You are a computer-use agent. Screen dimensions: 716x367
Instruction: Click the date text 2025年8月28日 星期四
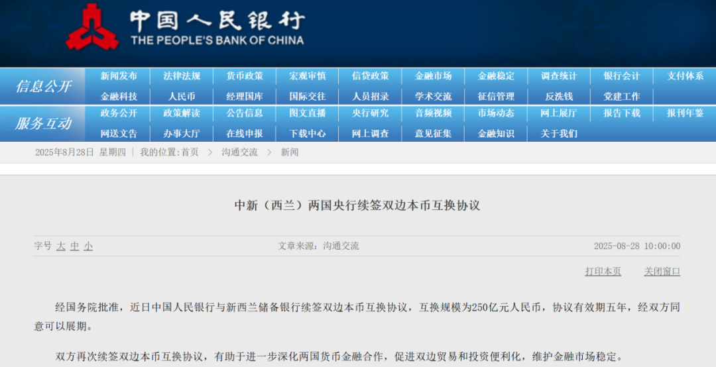(x=80, y=152)
